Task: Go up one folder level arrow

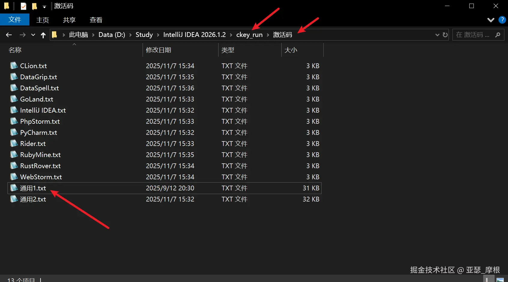Action: [43, 35]
